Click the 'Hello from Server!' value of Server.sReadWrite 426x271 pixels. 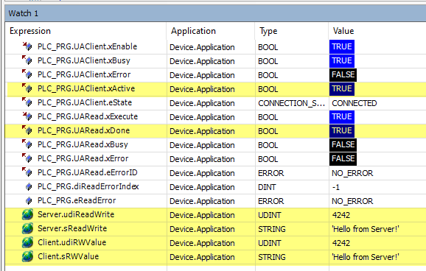[x=366, y=229]
